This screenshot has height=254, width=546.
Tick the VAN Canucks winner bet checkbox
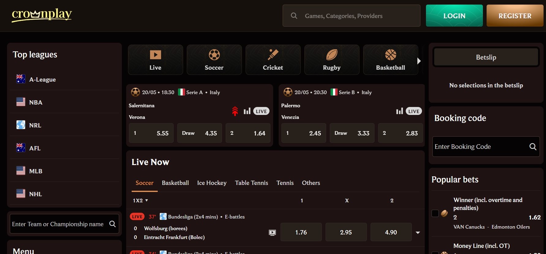(435, 213)
